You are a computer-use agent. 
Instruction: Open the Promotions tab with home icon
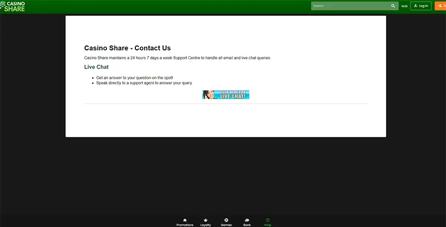[x=185, y=222]
